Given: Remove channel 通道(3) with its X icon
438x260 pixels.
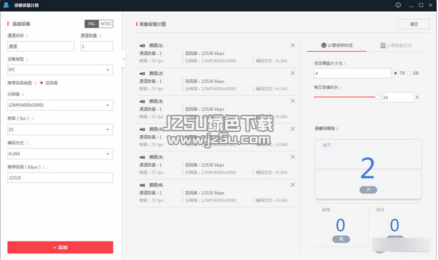Looking at the screenshot, I should click(292, 101).
